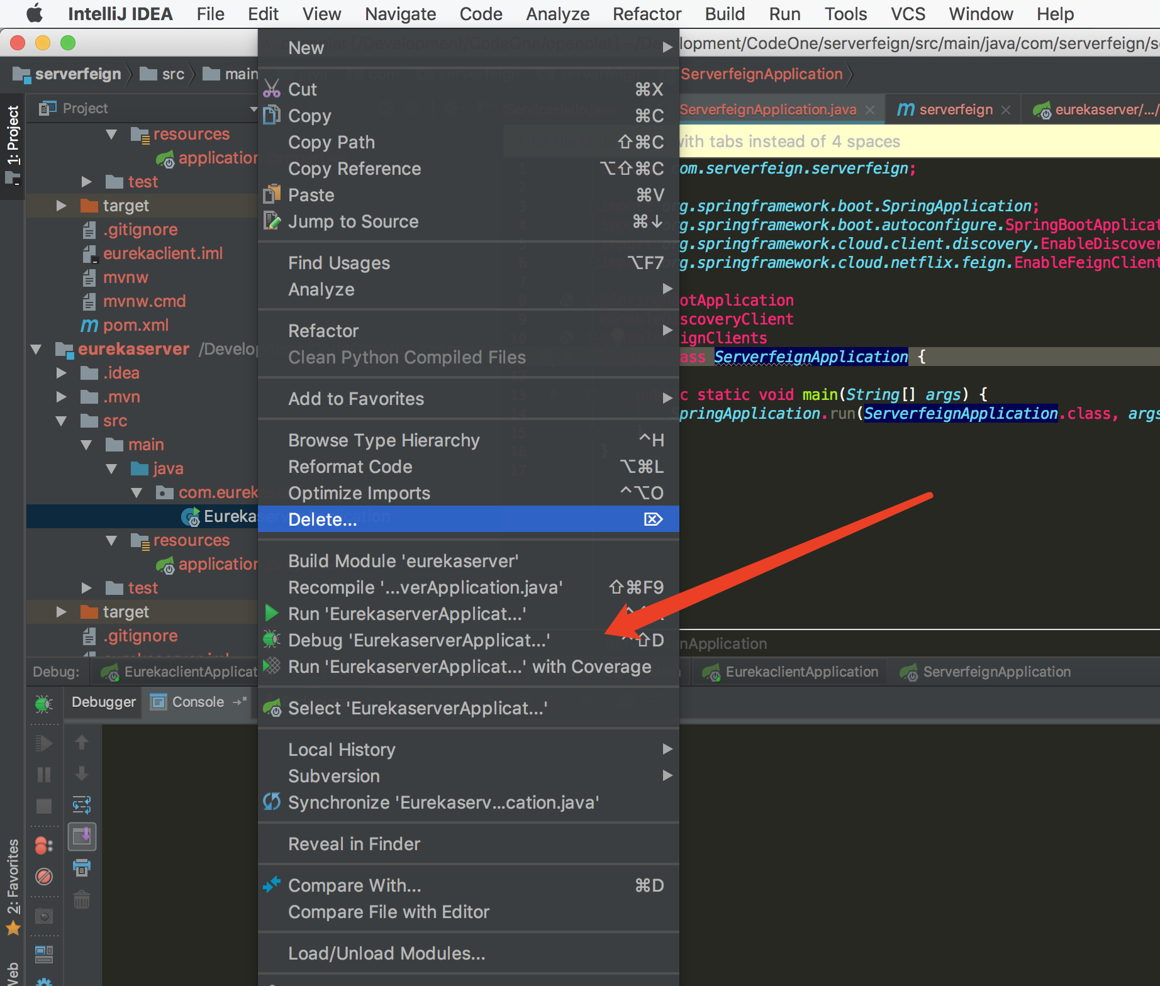The image size is (1160, 986).
Task: Click Restore Layout icon in debug sidebar
Action: click(x=44, y=955)
